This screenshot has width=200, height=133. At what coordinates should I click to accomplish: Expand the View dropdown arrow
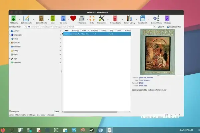click(57, 20)
